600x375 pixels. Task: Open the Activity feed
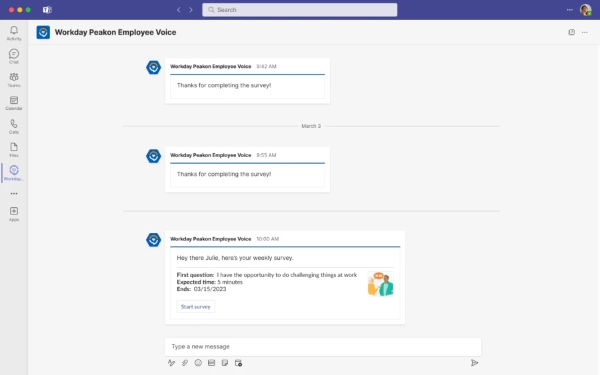pos(14,33)
